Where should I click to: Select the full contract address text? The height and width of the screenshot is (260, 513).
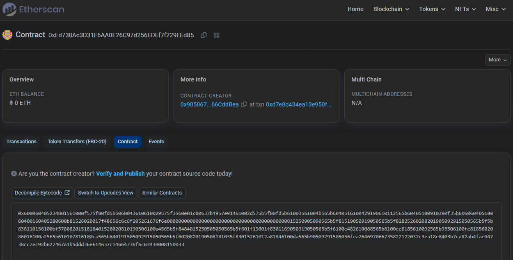click(121, 35)
